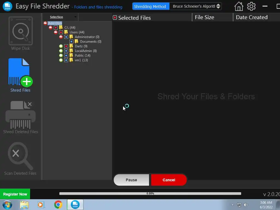The height and width of the screenshot is (210, 280).
Task: Launch media player from the taskbar
Action: (41, 205)
